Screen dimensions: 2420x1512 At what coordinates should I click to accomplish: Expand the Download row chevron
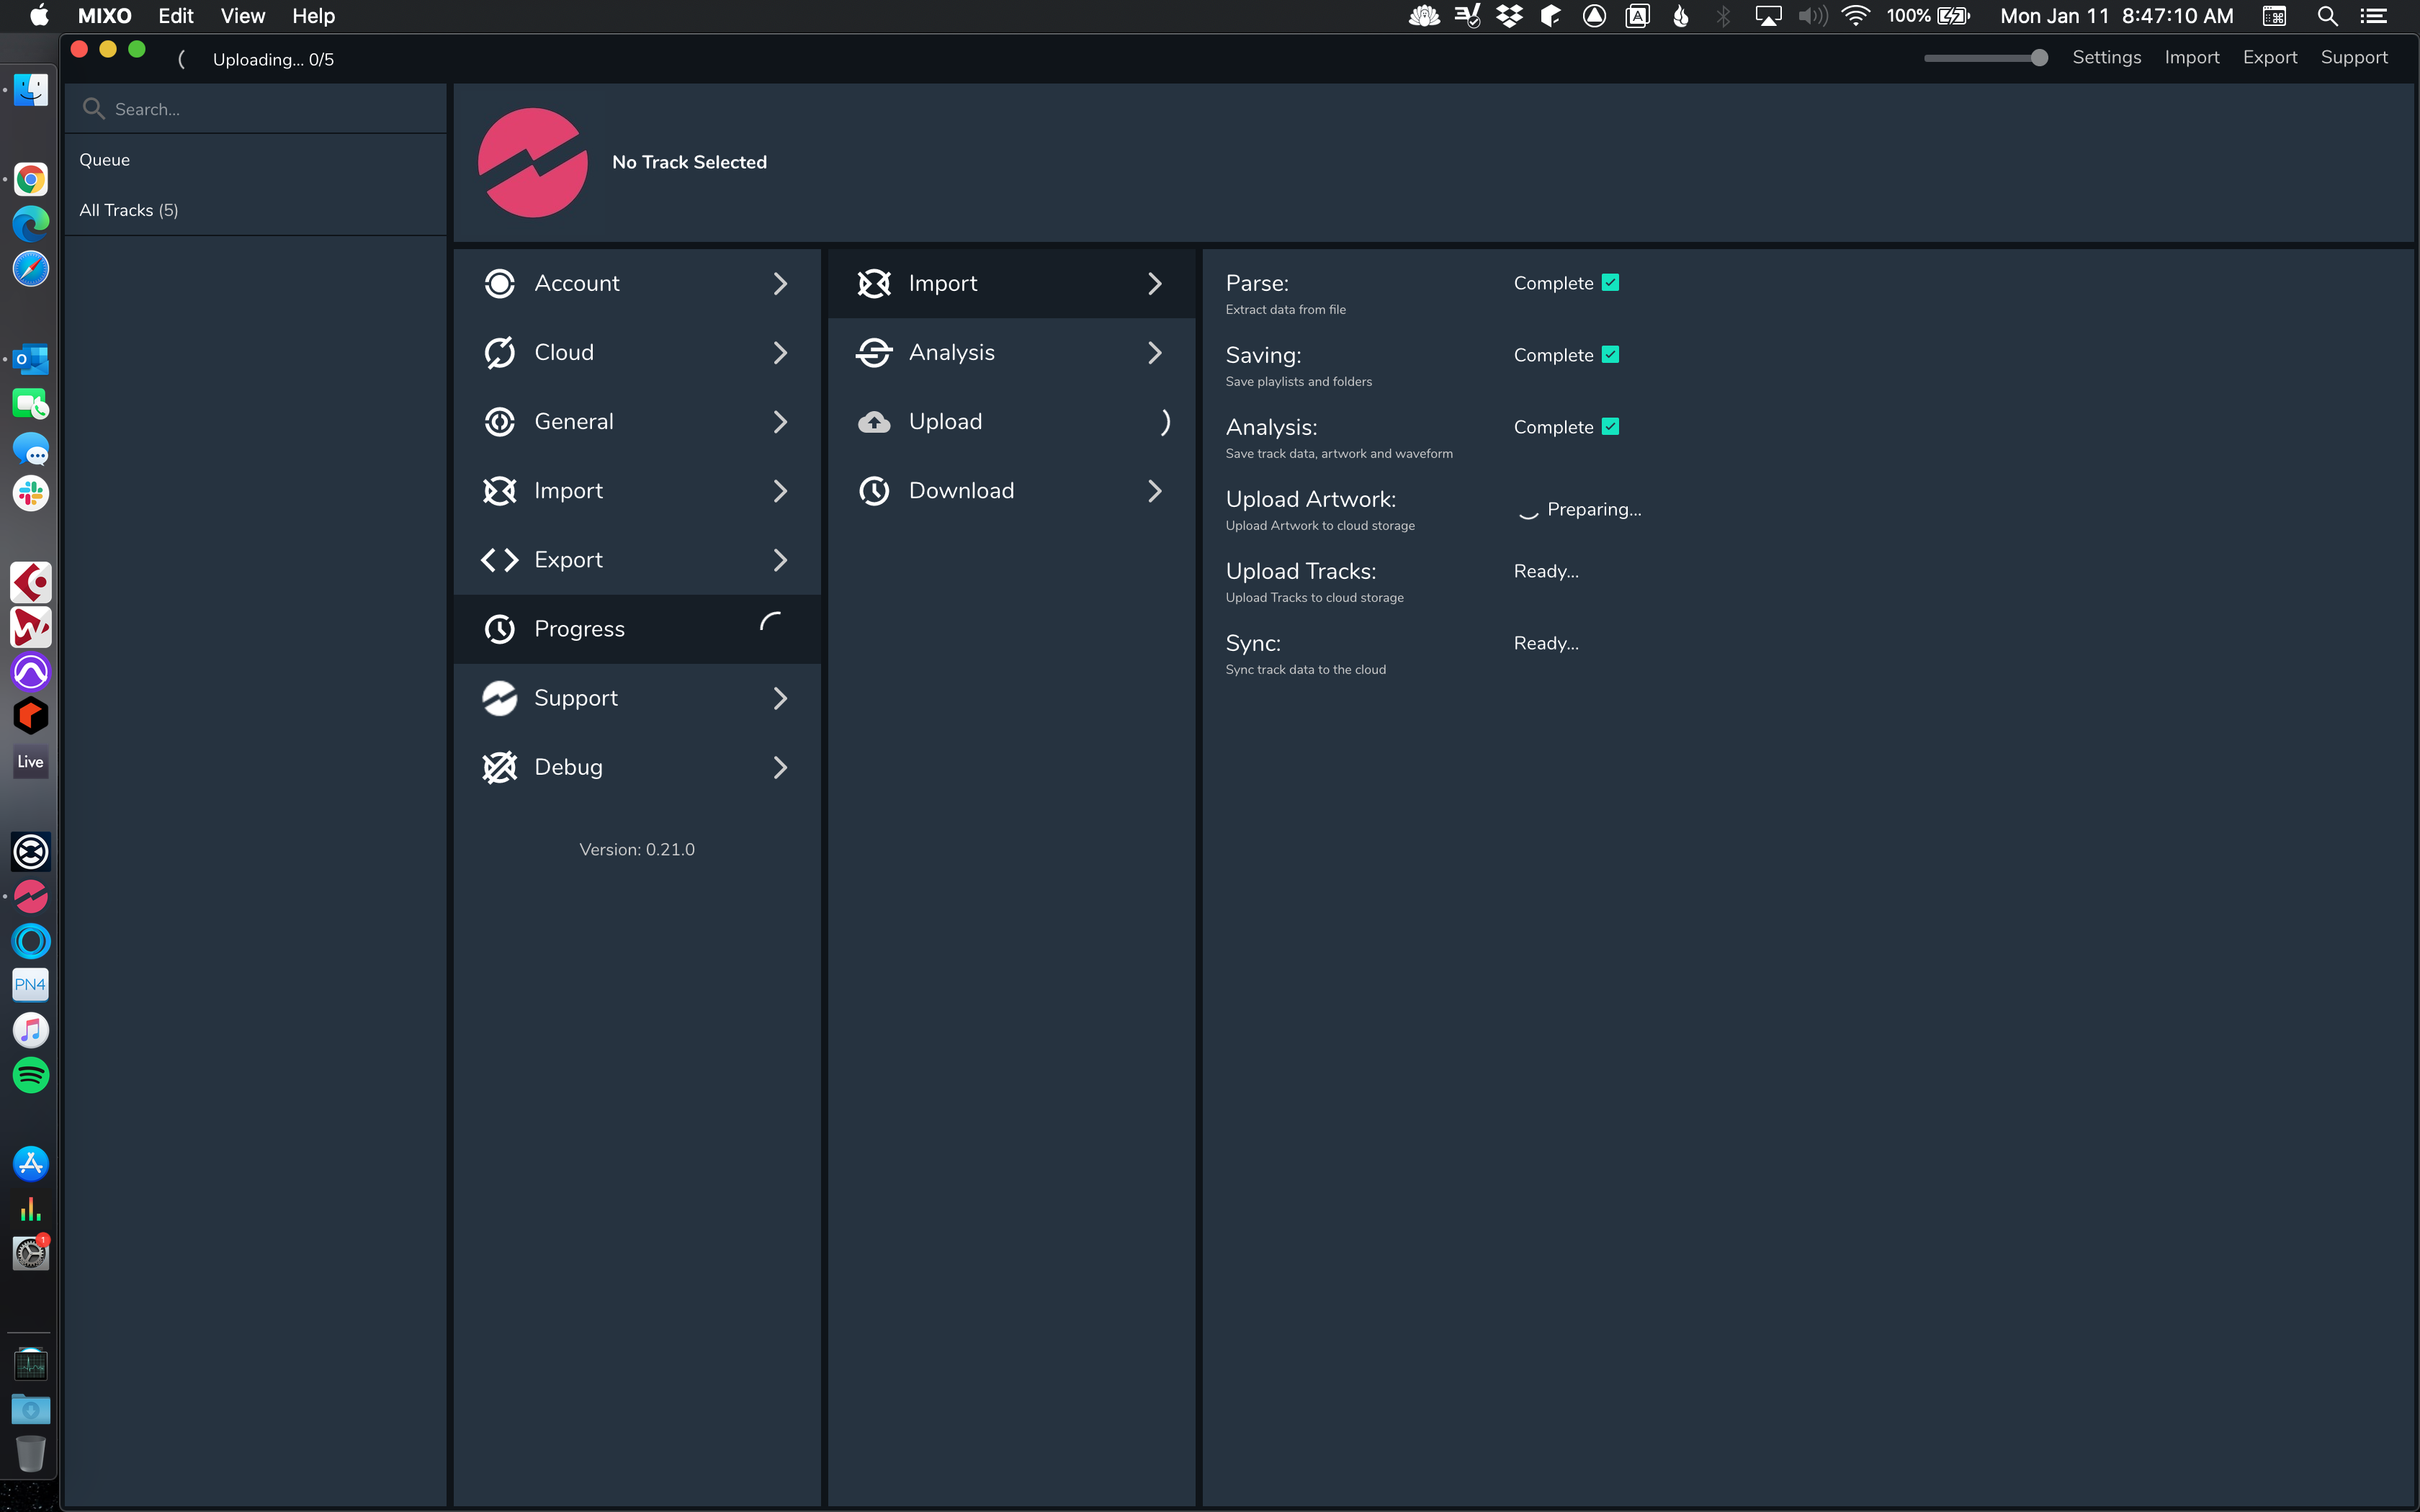coord(1155,491)
